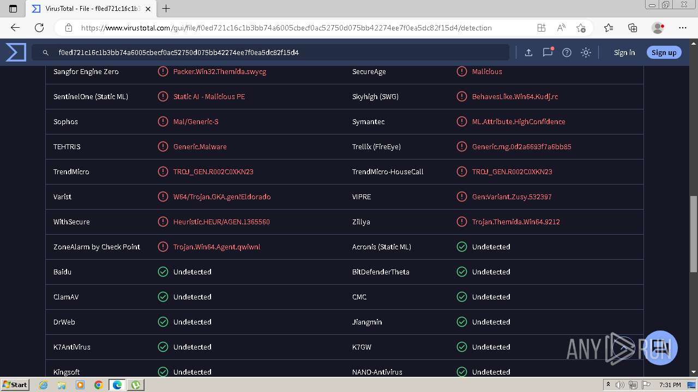This screenshot has height=392, width=698.
Task: Toggle the light/dark theme sun icon
Action: click(586, 52)
